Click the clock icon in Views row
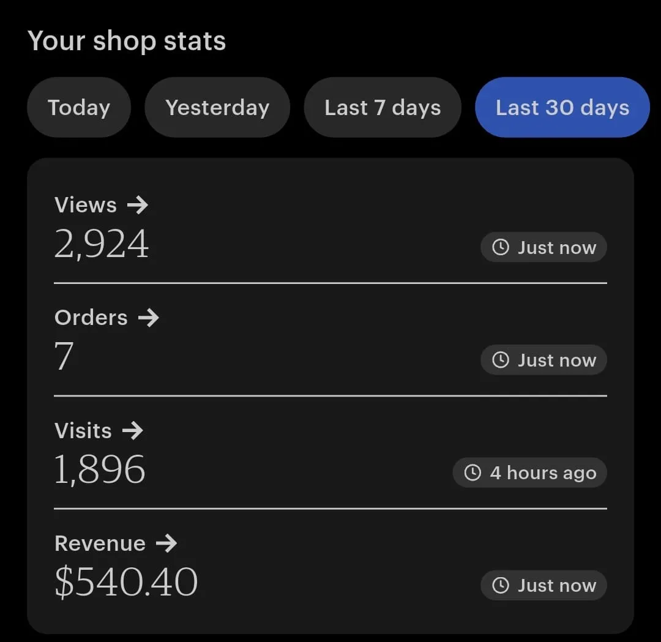Viewport: 661px width, 642px height. coord(501,247)
